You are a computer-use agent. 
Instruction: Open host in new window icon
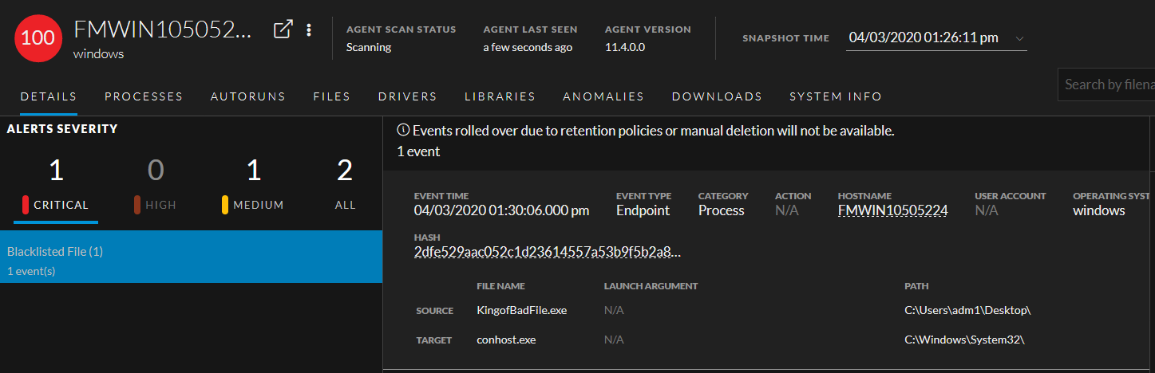tap(283, 29)
